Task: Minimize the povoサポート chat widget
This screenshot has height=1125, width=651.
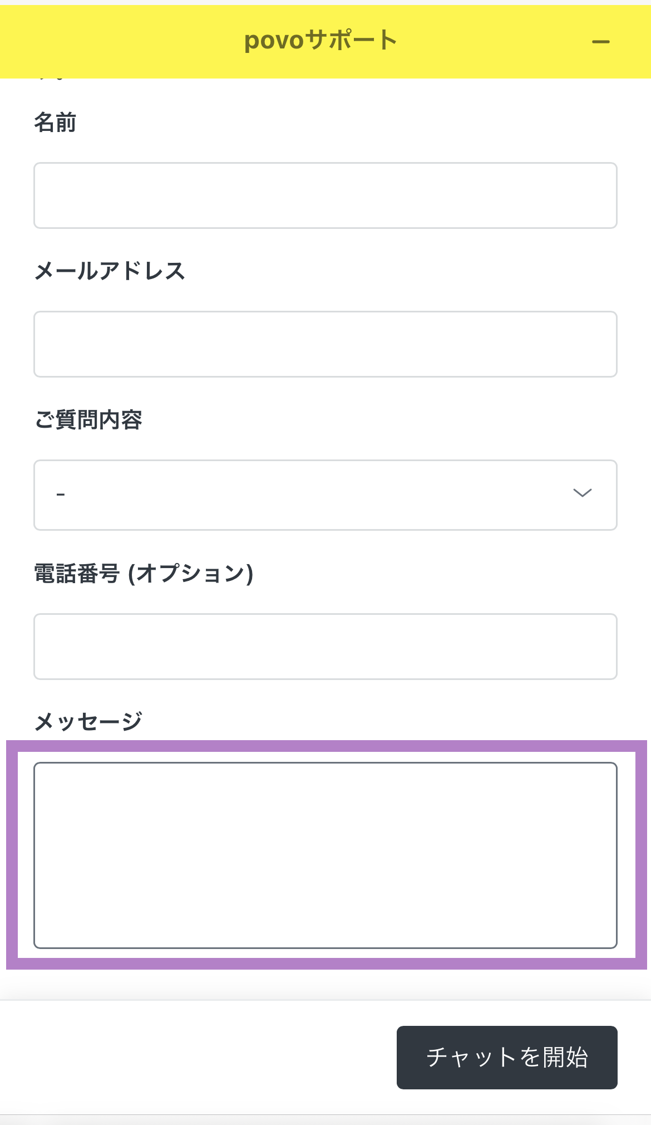Action: click(x=600, y=42)
